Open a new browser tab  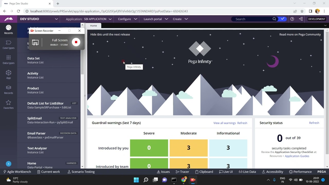(x=58, y=4)
